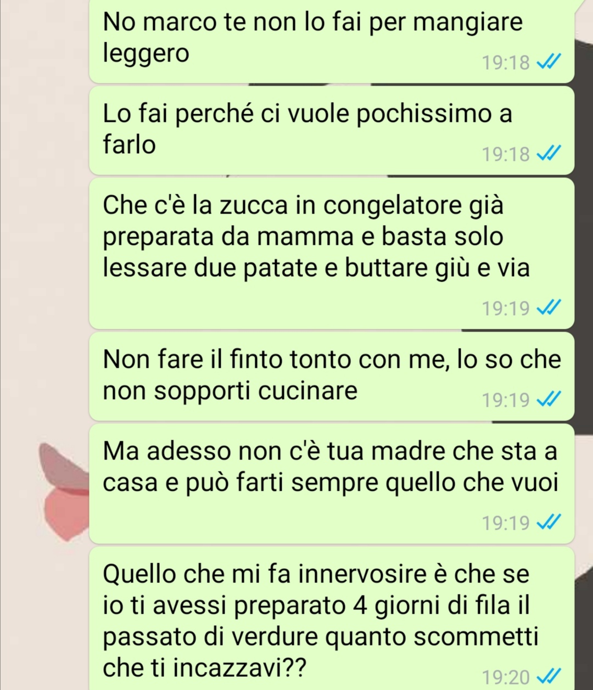
Task: Tap the 19:18 timestamp on the "farlo" message
Action: click(506, 155)
